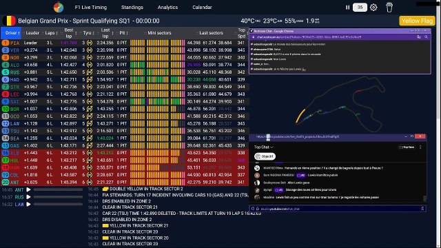Click the Top Spd column header
Viewport: 441px width, 248px height.
242,33
